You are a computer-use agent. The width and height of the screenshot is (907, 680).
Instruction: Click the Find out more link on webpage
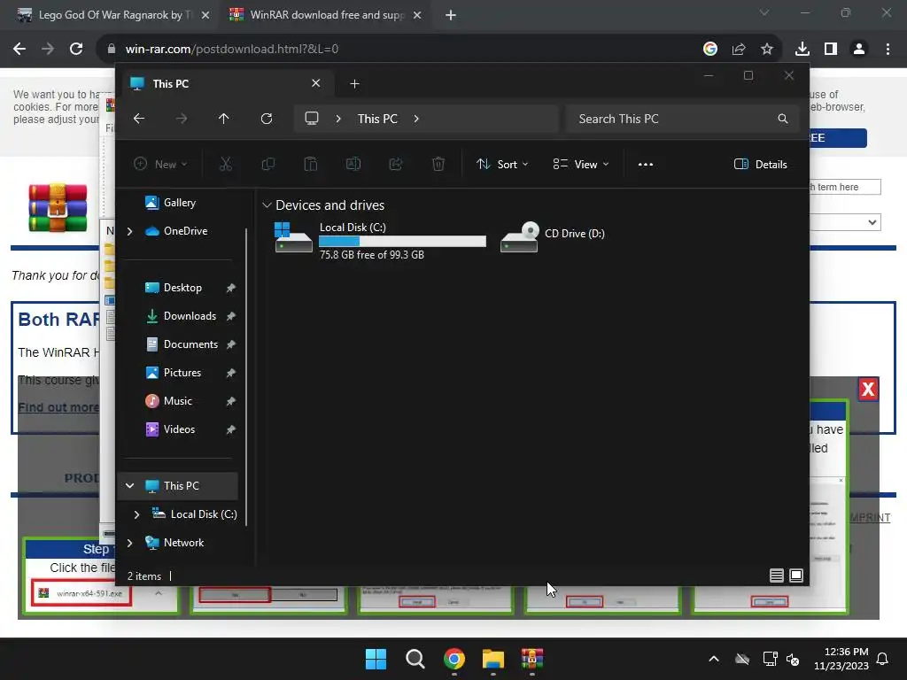(x=58, y=407)
